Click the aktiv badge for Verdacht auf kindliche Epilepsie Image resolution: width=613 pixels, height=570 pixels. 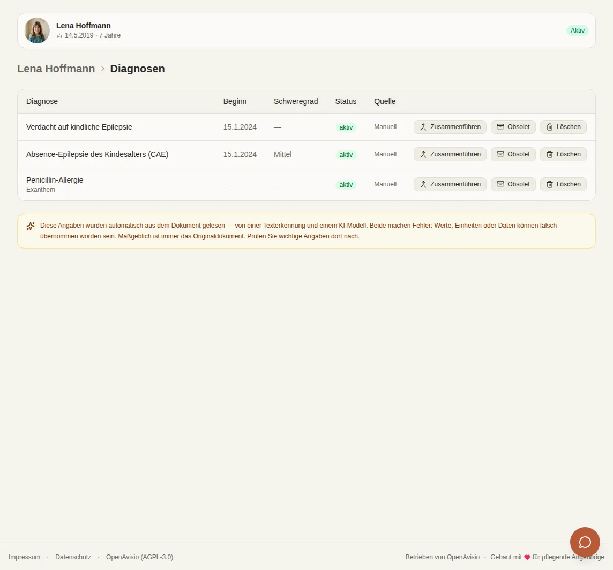coord(346,127)
